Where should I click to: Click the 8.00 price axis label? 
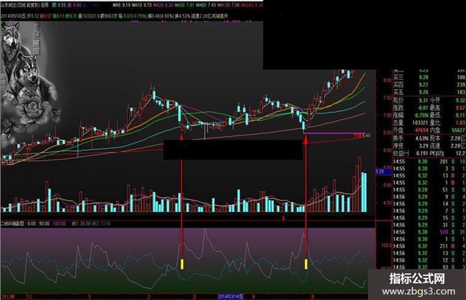pos(388,80)
